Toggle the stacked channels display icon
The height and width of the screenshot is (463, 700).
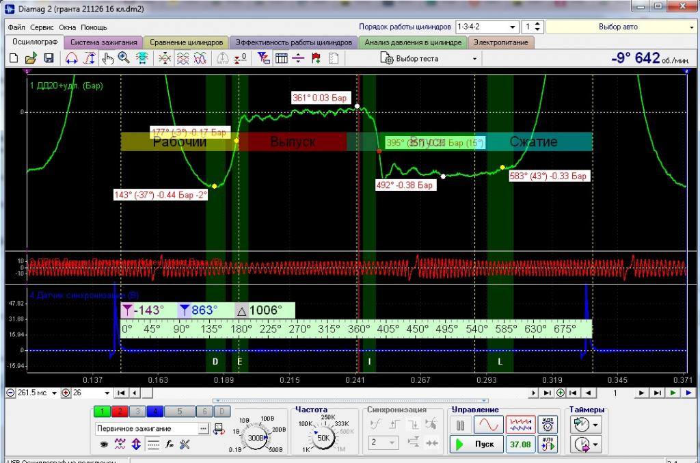[183, 59]
